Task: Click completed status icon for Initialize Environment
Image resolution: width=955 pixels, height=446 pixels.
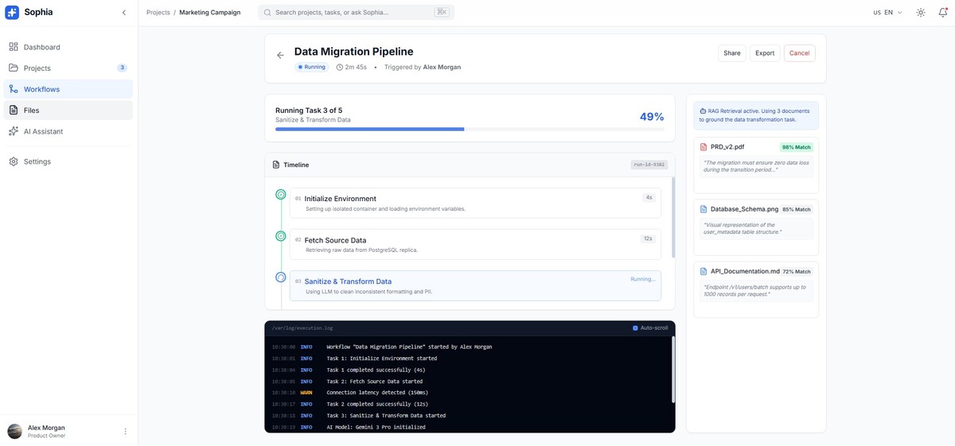Action: click(x=280, y=194)
